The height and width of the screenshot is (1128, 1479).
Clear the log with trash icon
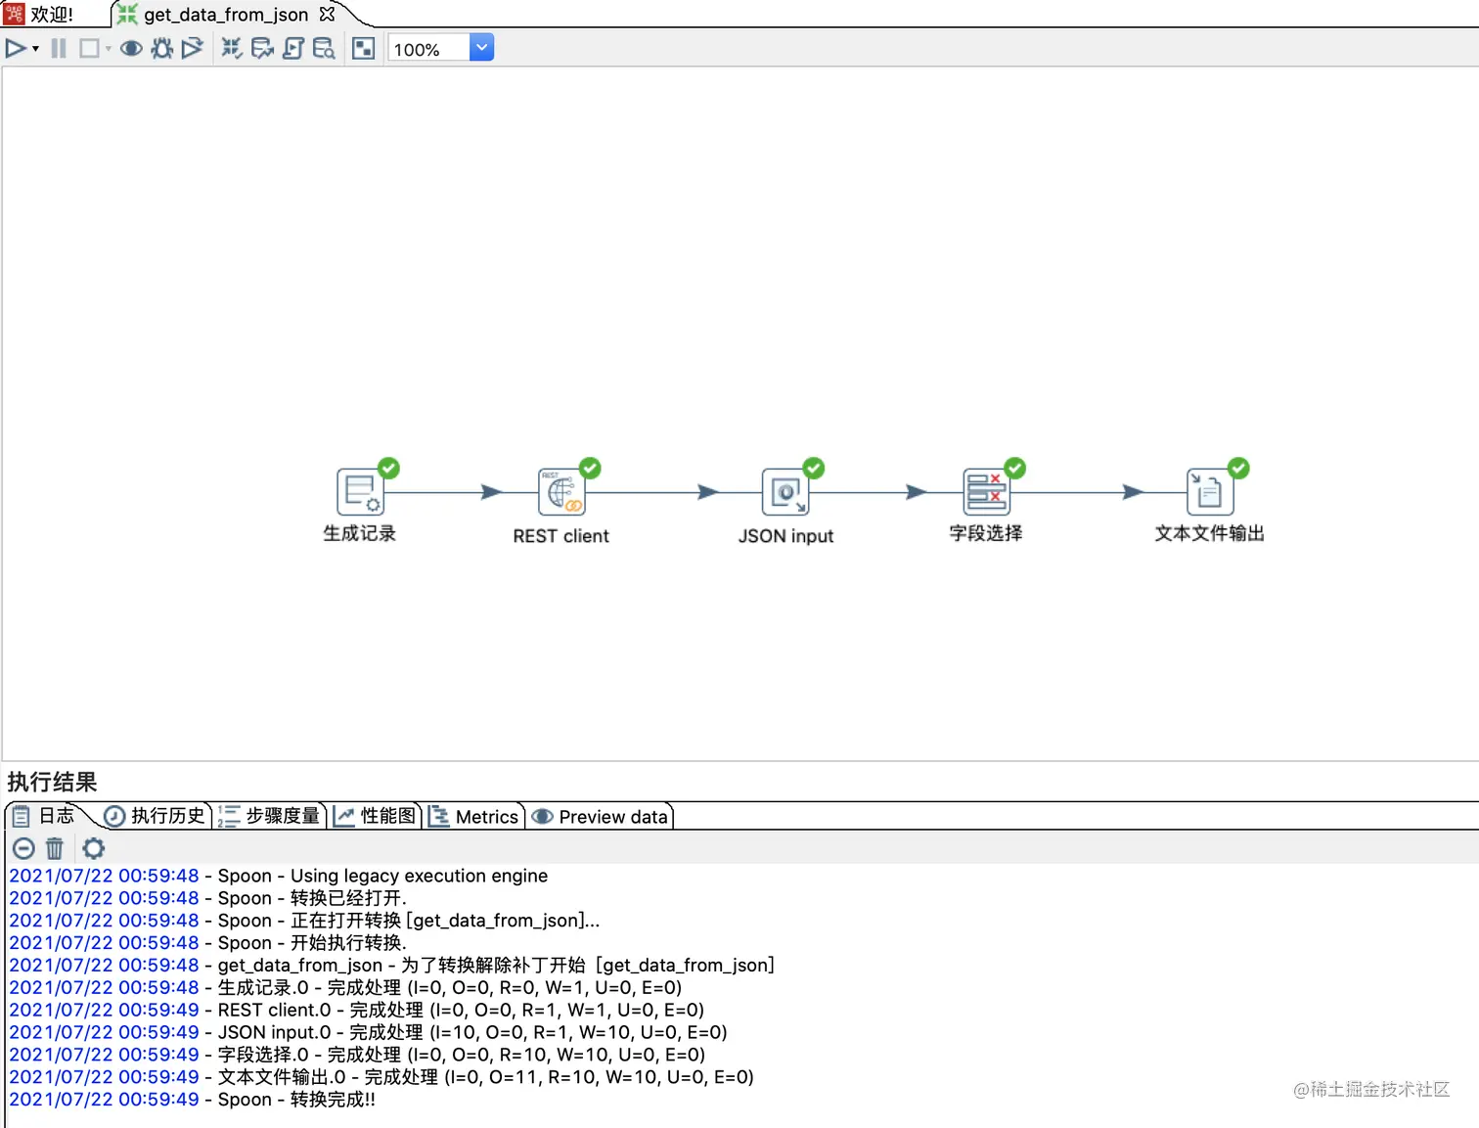point(55,848)
